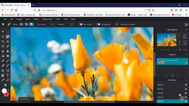Screen dimensions: 189x106
Task: Select the Heal bandage tool
Action: [x=8, y=46]
